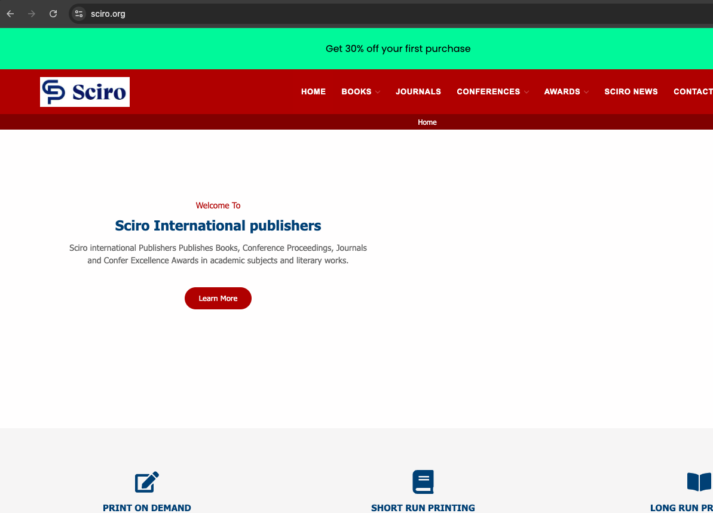Click the Home breadcrumb link

click(x=427, y=122)
